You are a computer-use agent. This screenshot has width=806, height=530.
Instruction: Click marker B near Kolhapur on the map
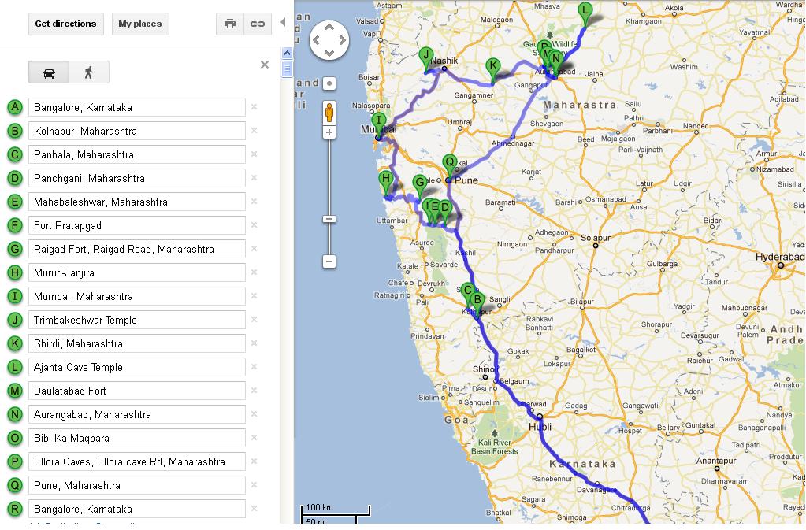pos(477,300)
